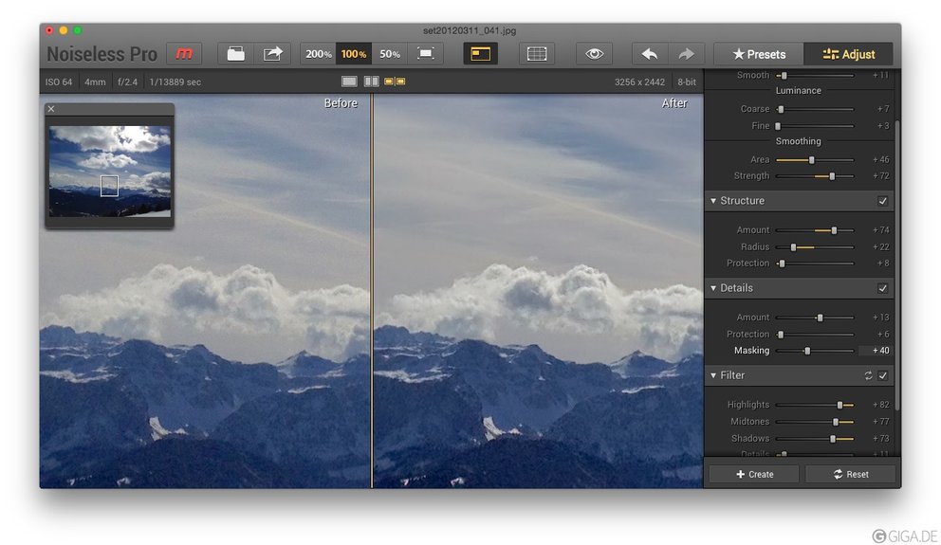This screenshot has width=941, height=545.
Task: Click the share/export arrow icon
Action: point(272,54)
